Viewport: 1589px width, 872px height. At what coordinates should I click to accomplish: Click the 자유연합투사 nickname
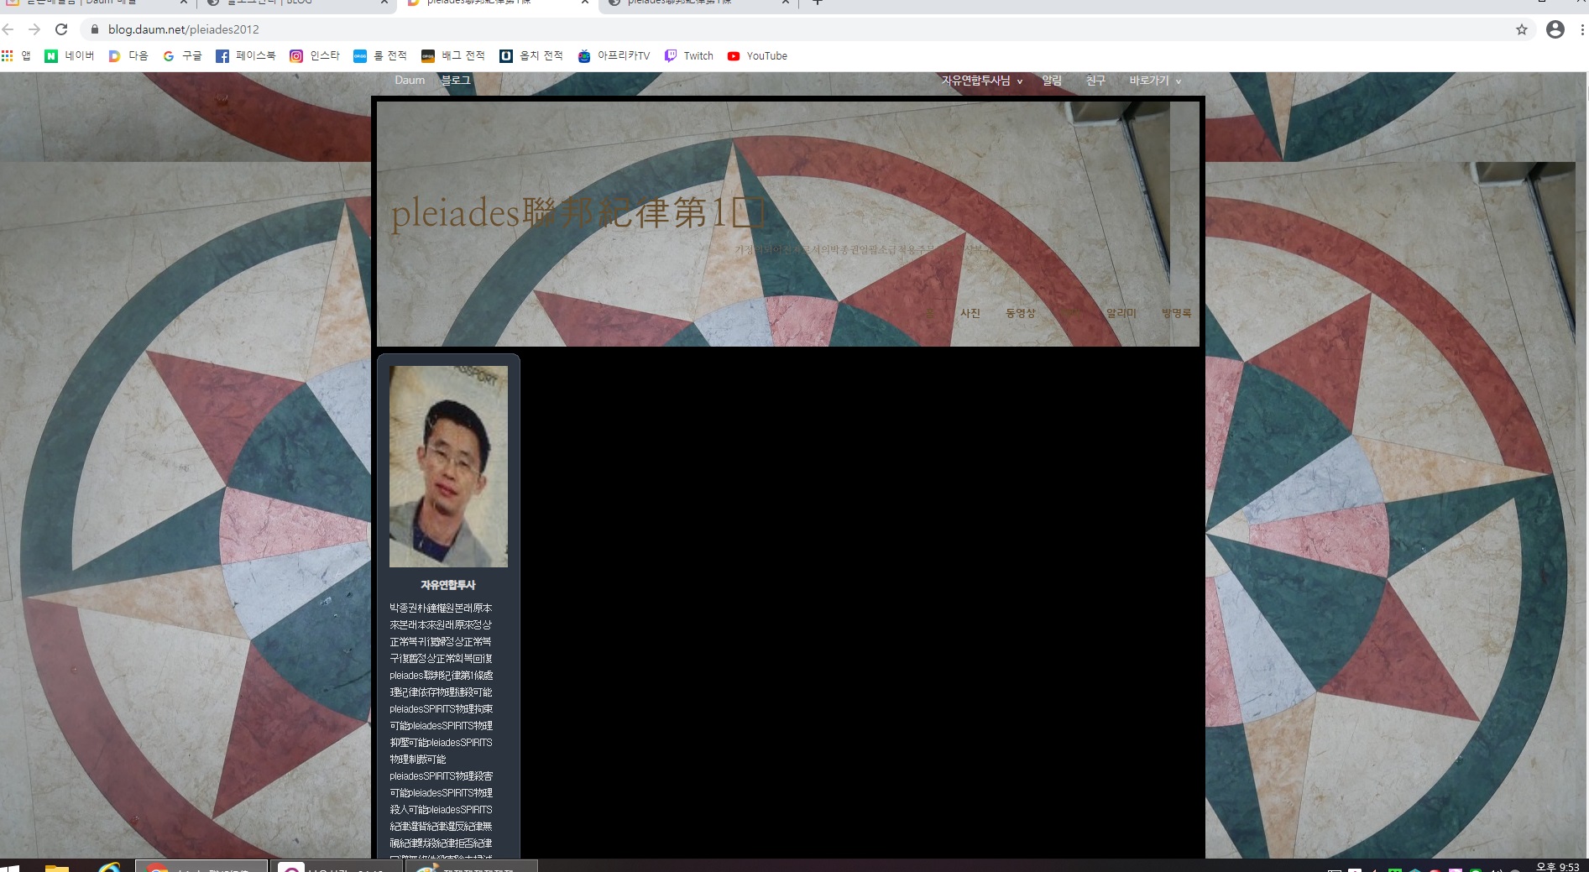(448, 585)
